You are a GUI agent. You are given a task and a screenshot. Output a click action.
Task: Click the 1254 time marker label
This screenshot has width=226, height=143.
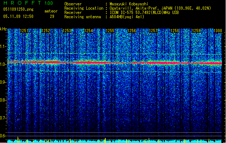pyautogui.click(x=89, y=31)
